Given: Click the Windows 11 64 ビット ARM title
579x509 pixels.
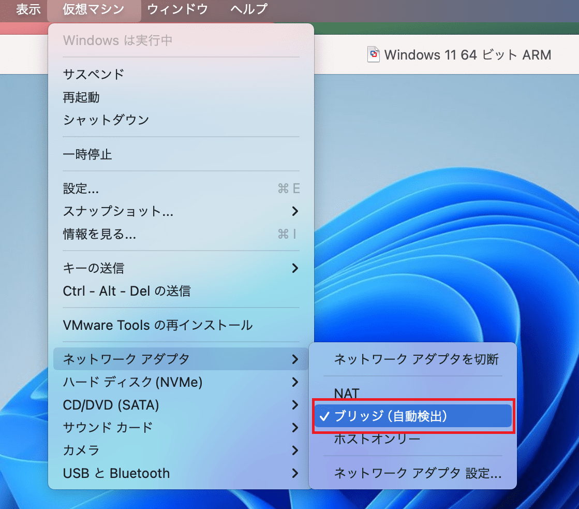Looking at the screenshot, I should coord(467,55).
